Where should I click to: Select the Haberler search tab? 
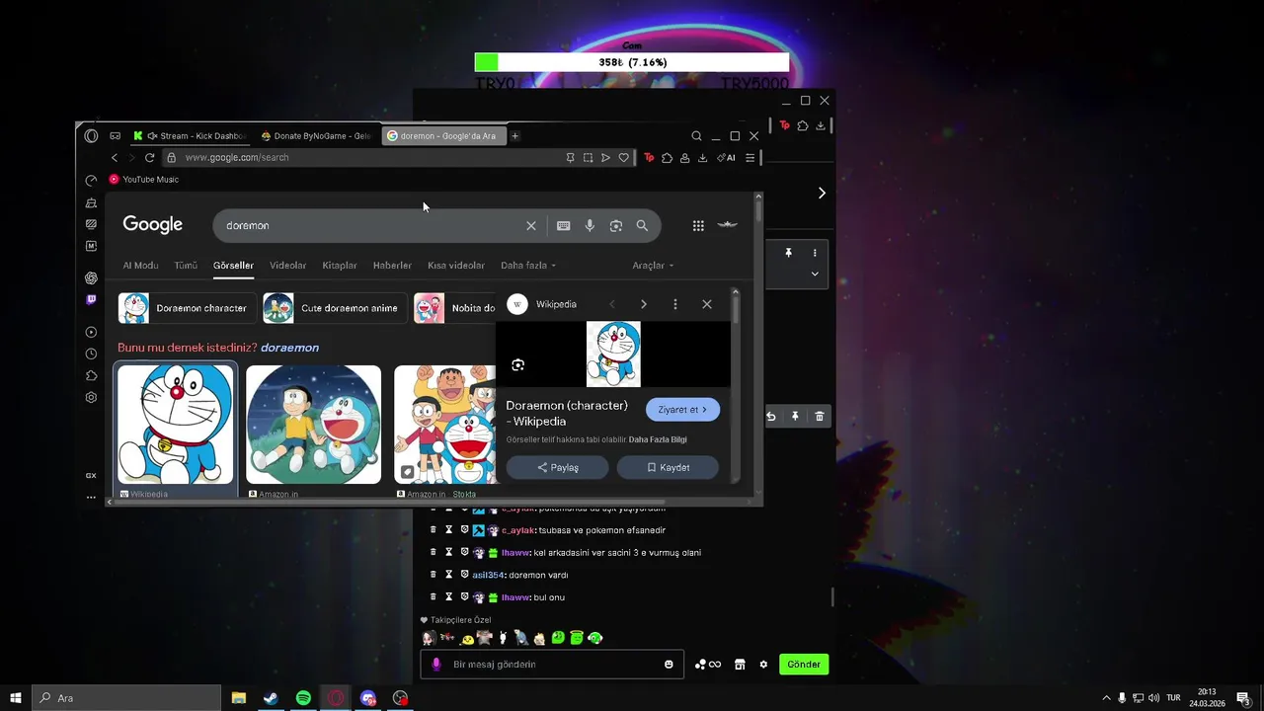pyautogui.click(x=392, y=266)
